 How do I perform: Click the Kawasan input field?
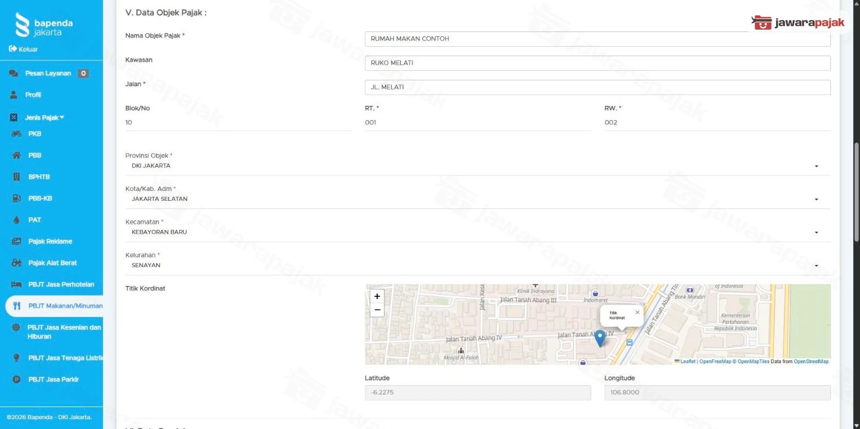597,63
